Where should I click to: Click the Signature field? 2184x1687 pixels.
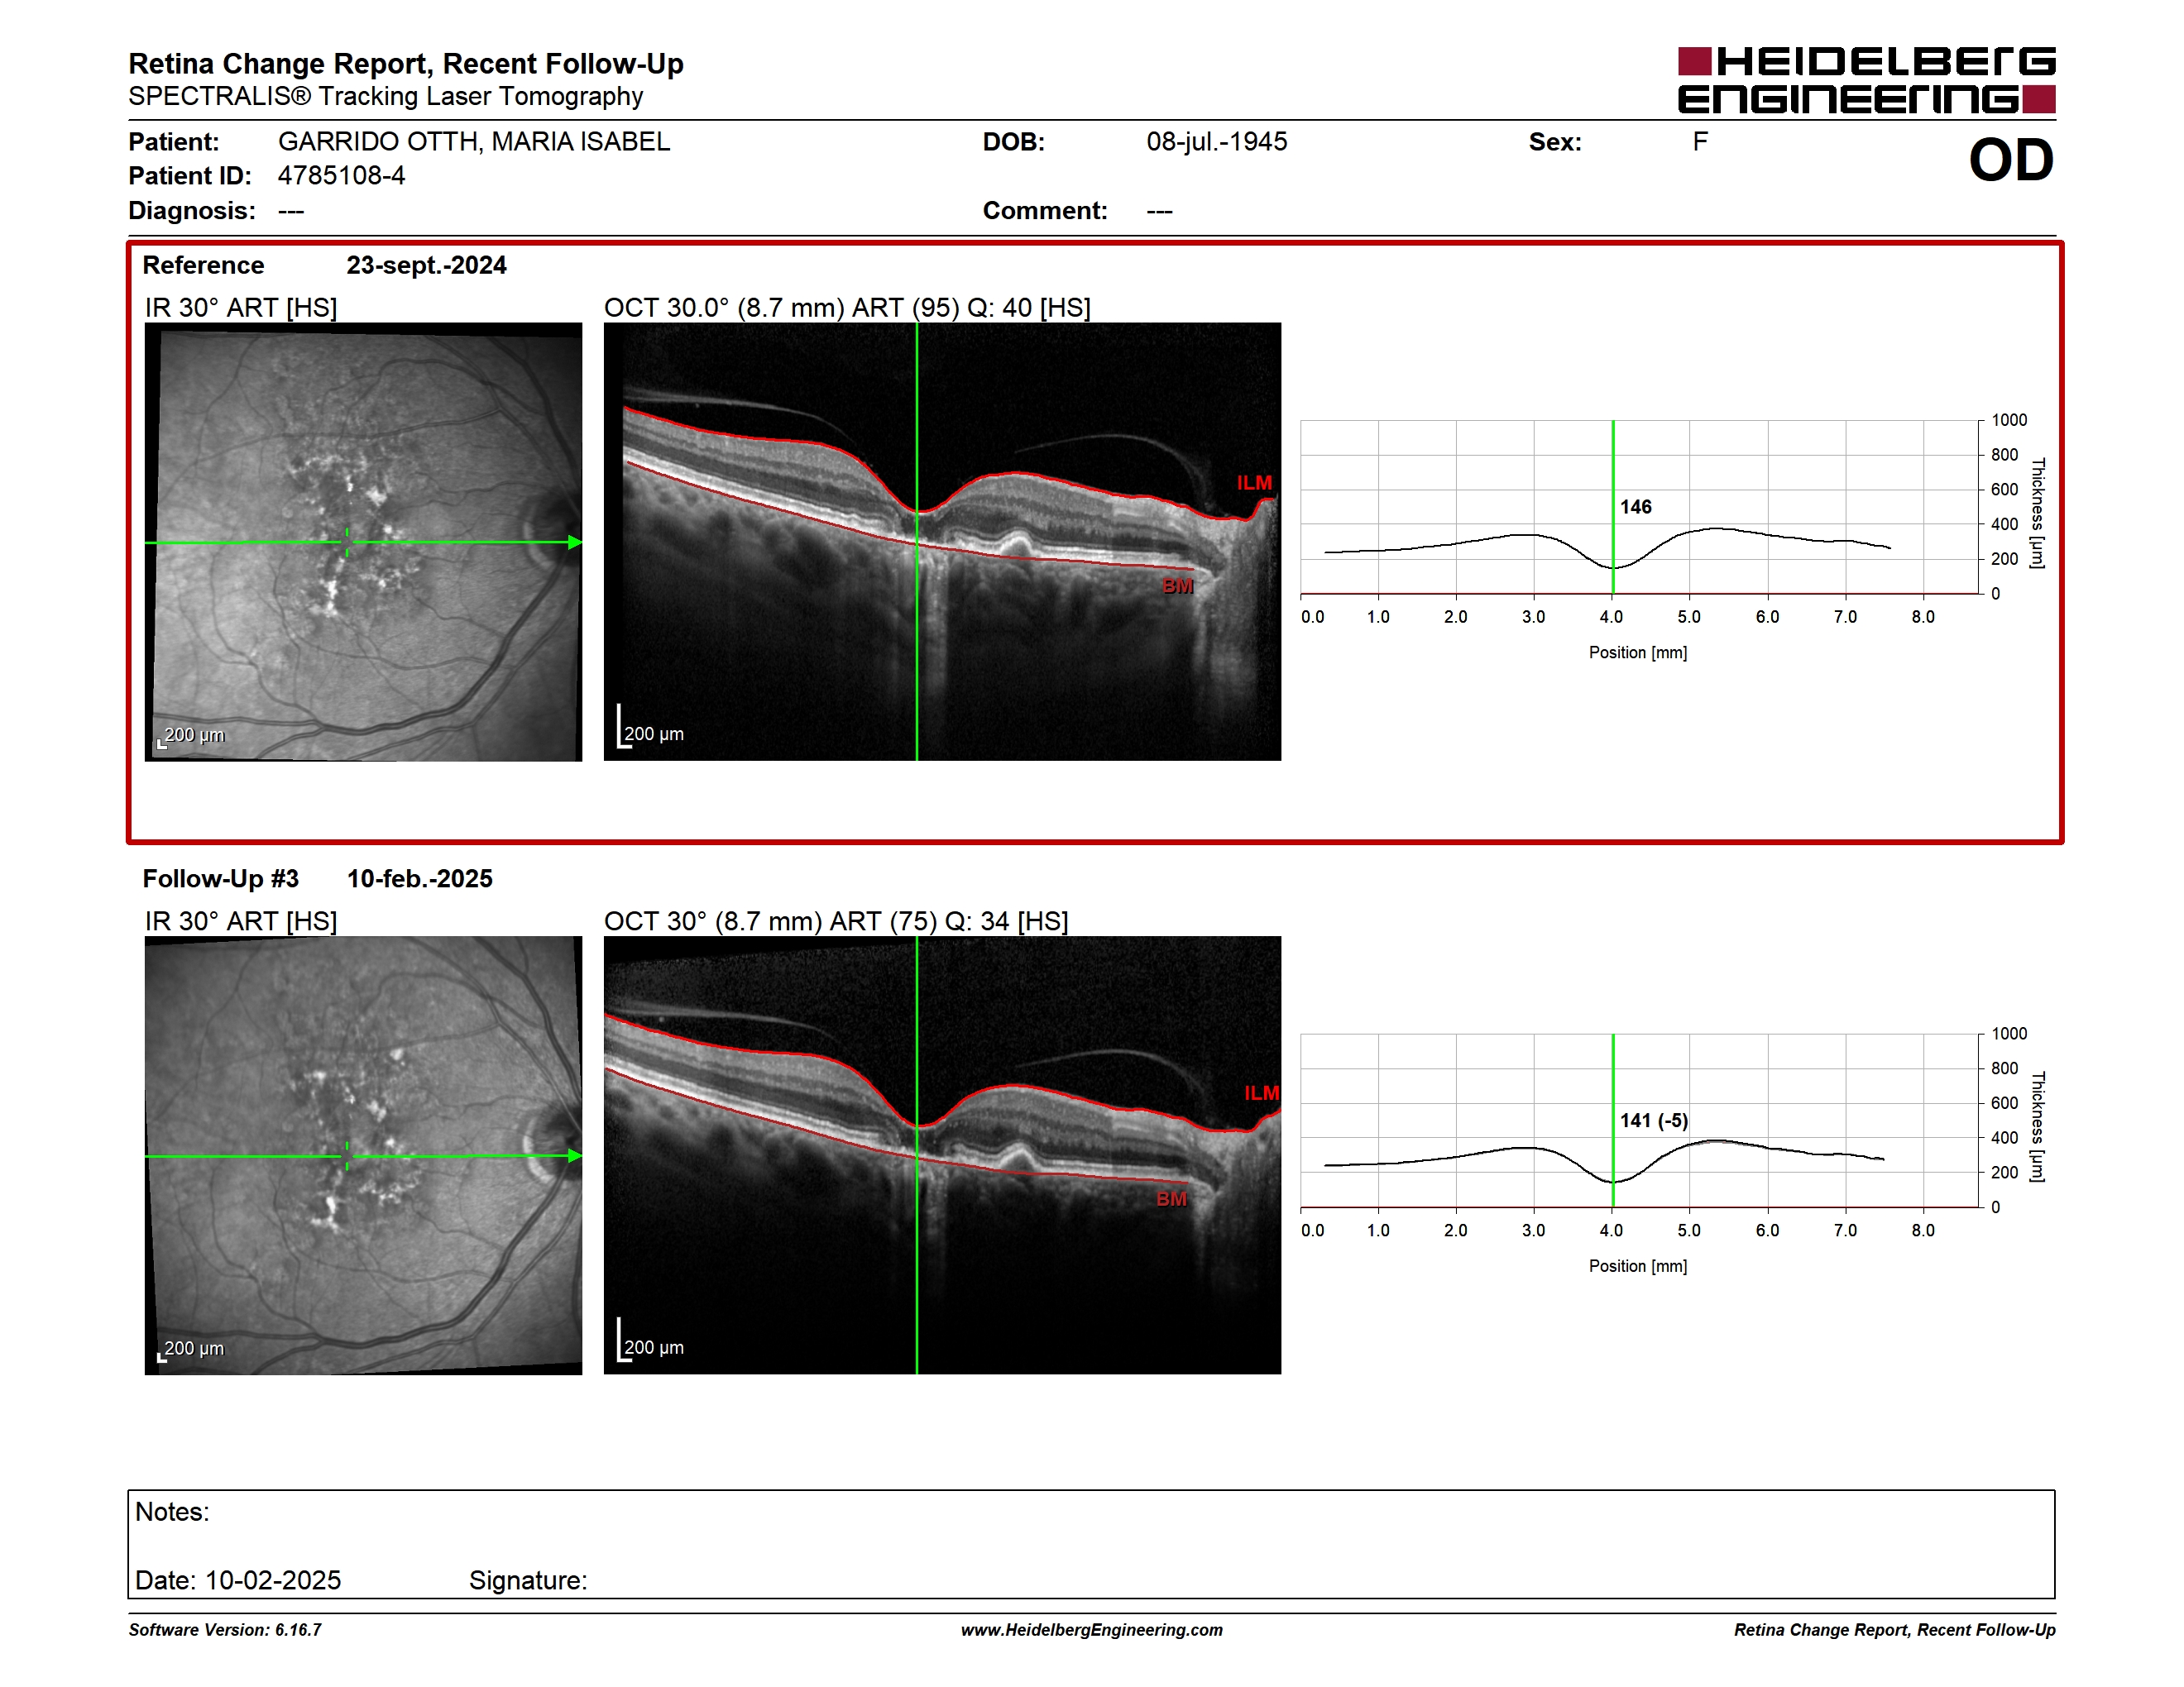528,1581
